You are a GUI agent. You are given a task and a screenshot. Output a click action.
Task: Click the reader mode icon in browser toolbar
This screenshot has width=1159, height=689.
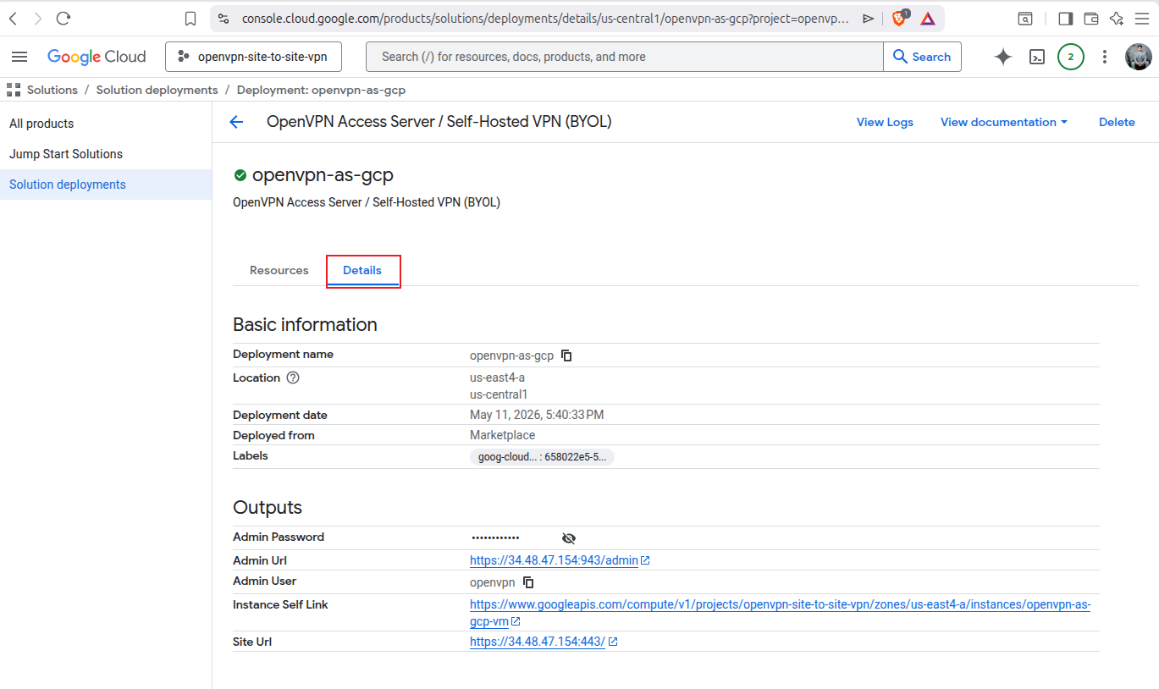pyautogui.click(x=1024, y=19)
